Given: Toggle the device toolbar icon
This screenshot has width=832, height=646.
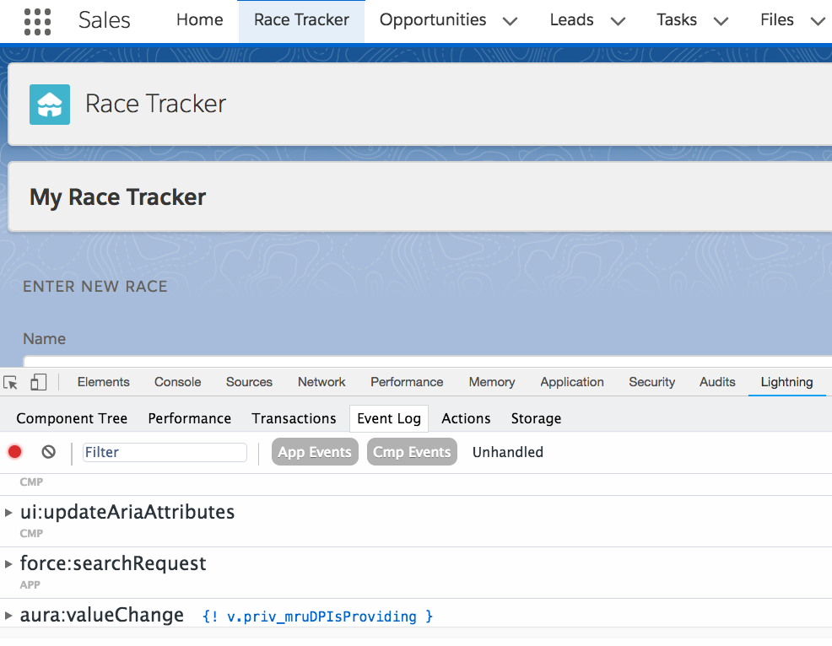Looking at the screenshot, I should (x=38, y=383).
